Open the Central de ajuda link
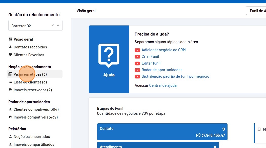Viewport: 266px width, 148px height. tap(163, 85)
